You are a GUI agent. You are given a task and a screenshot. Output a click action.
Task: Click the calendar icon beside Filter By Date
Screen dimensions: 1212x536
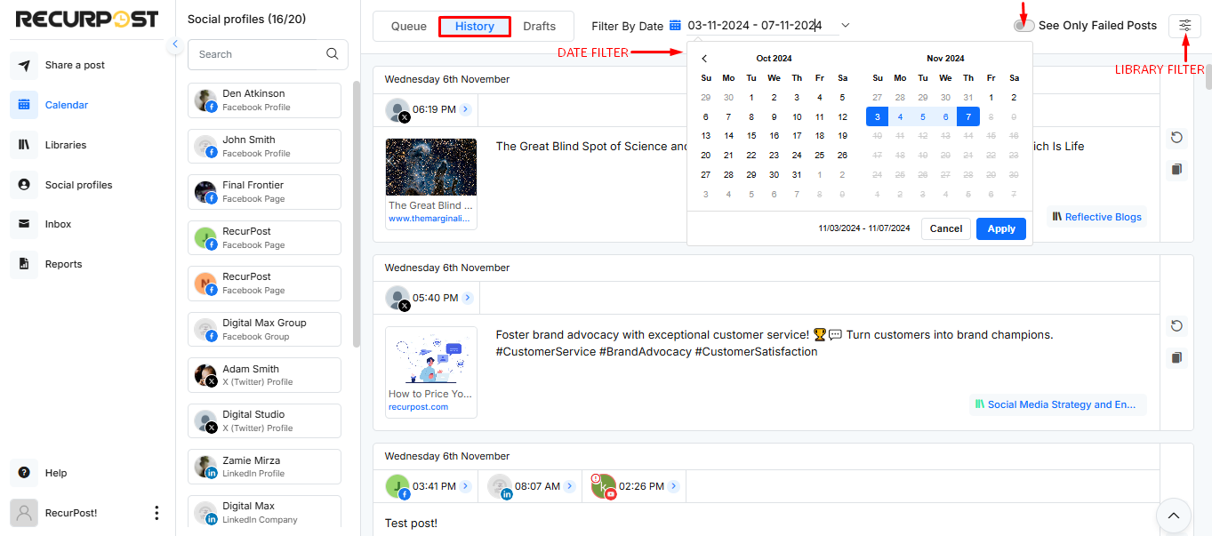[x=675, y=26]
